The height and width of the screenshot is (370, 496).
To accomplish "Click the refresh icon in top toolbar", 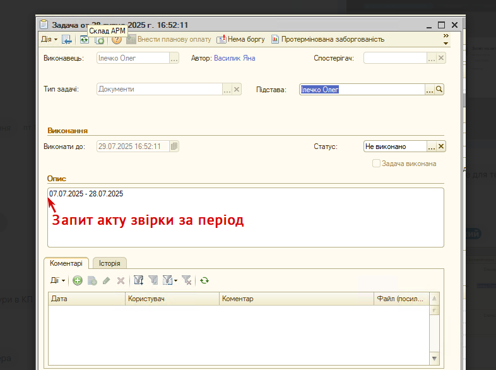I will click(84, 40).
